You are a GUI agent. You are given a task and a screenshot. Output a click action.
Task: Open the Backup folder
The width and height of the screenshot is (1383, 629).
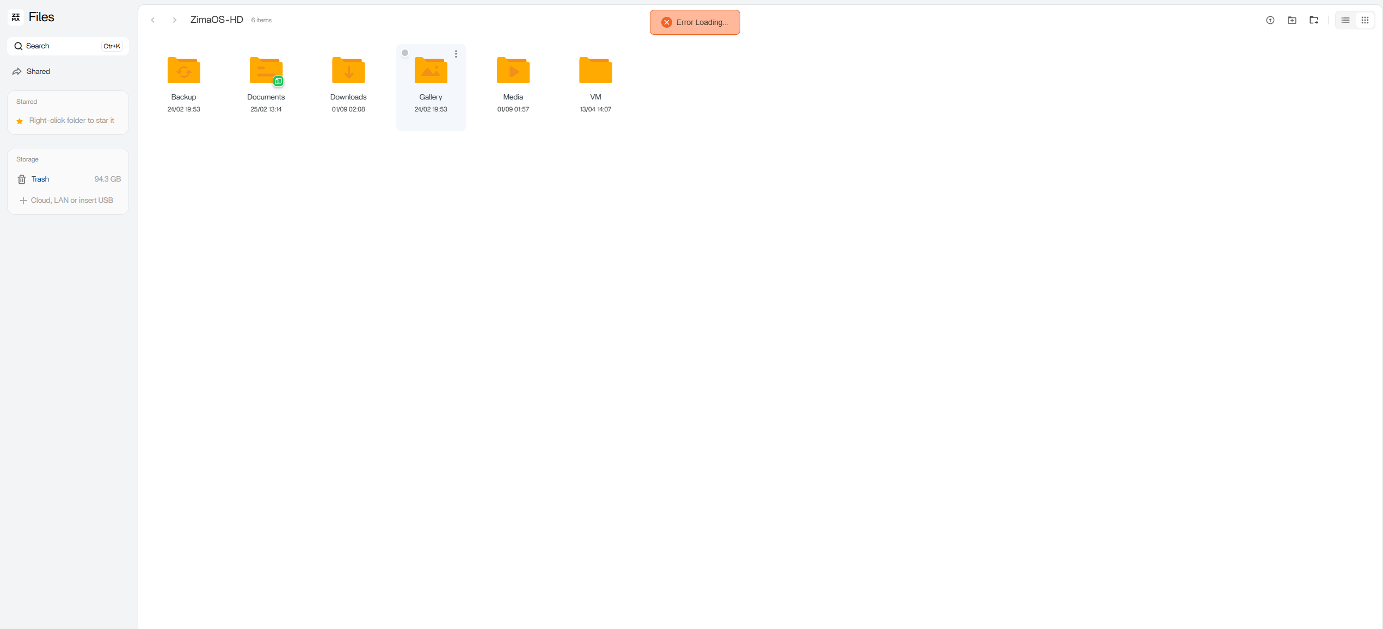(183, 71)
